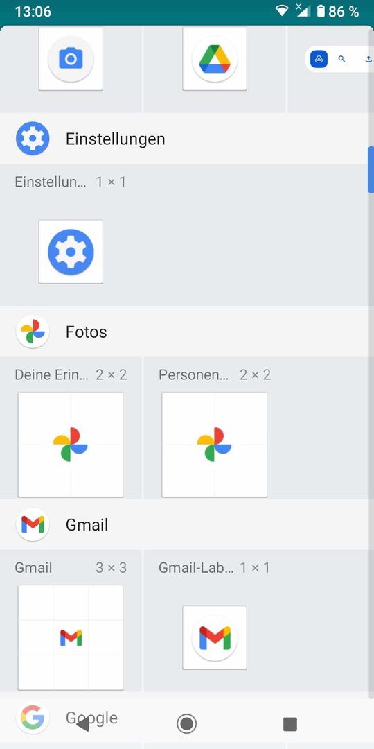Pick the Deine Erinnerungen 2 × 2 widget
The image size is (374, 749).
71,445
